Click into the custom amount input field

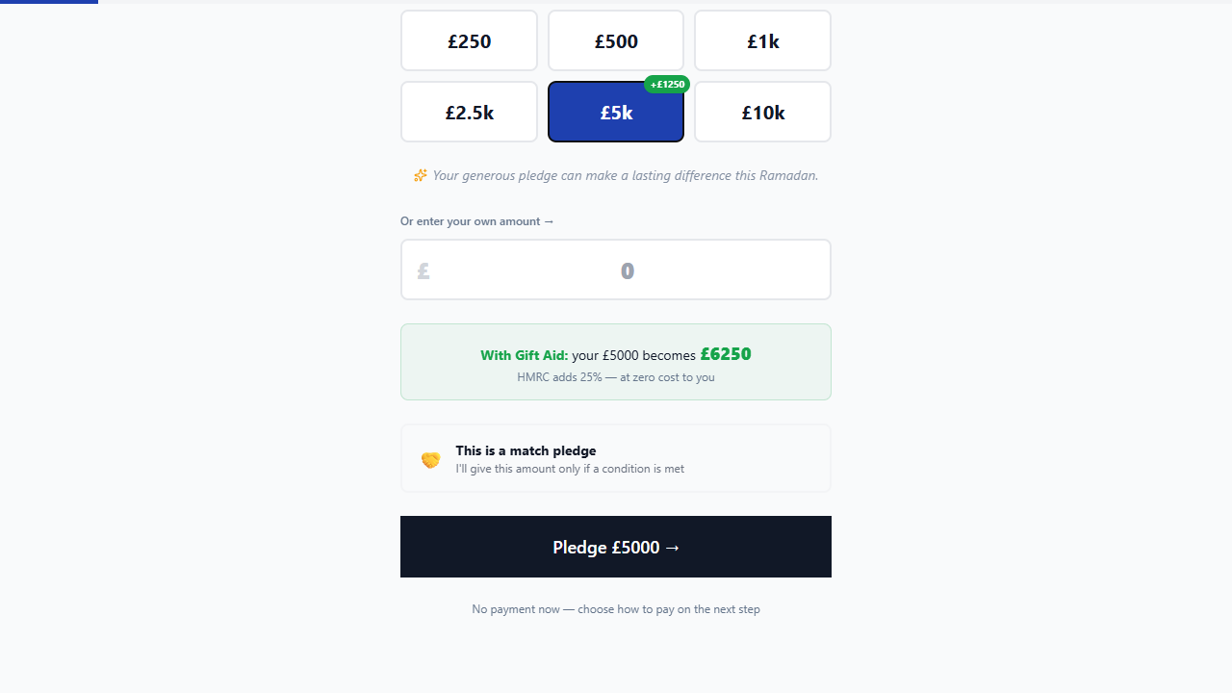click(x=628, y=270)
